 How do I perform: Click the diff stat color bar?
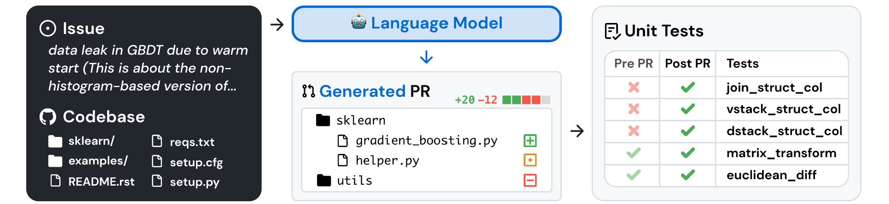pyautogui.click(x=526, y=100)
